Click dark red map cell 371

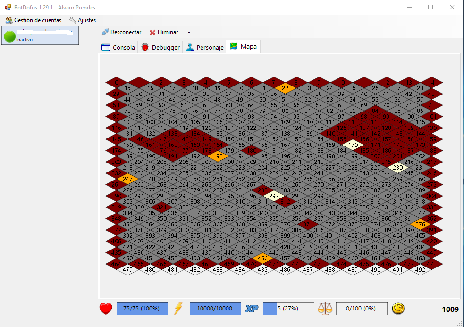pos(308,224)
